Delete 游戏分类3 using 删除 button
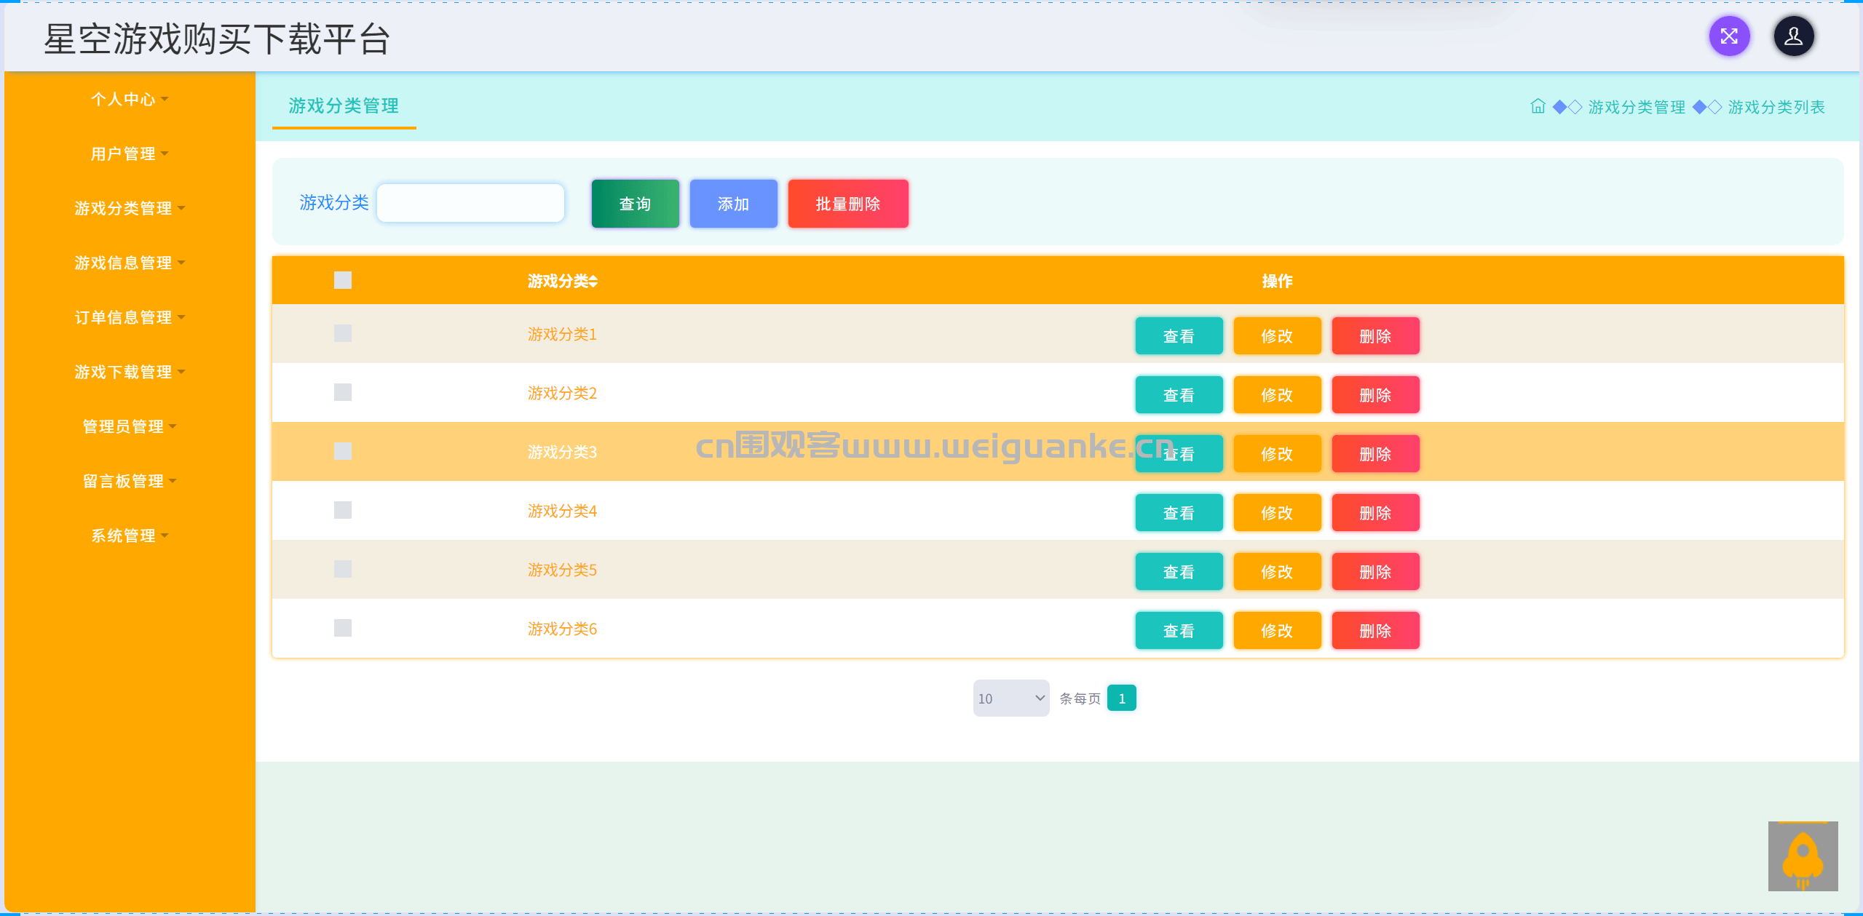 (1375, 454)
